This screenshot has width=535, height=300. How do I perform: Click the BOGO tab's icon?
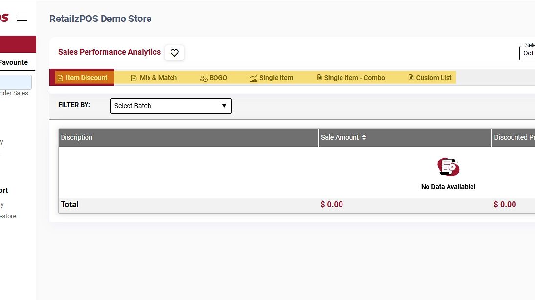click(x=204, y=78)
